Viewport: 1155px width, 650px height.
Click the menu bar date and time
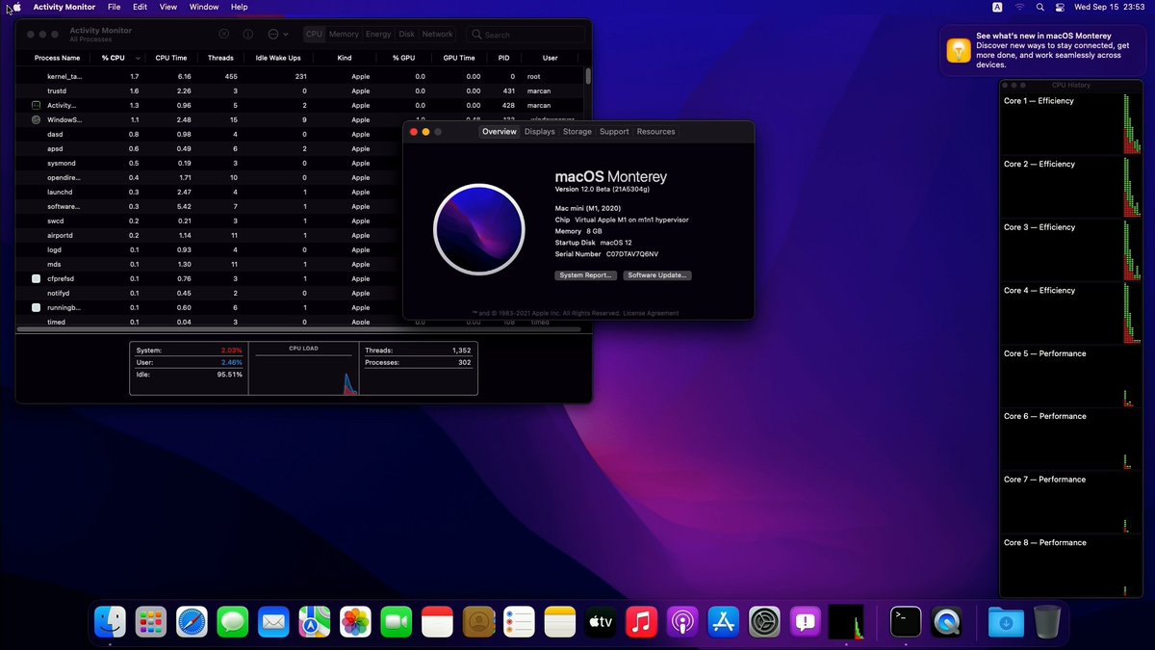pos(1112,7)
